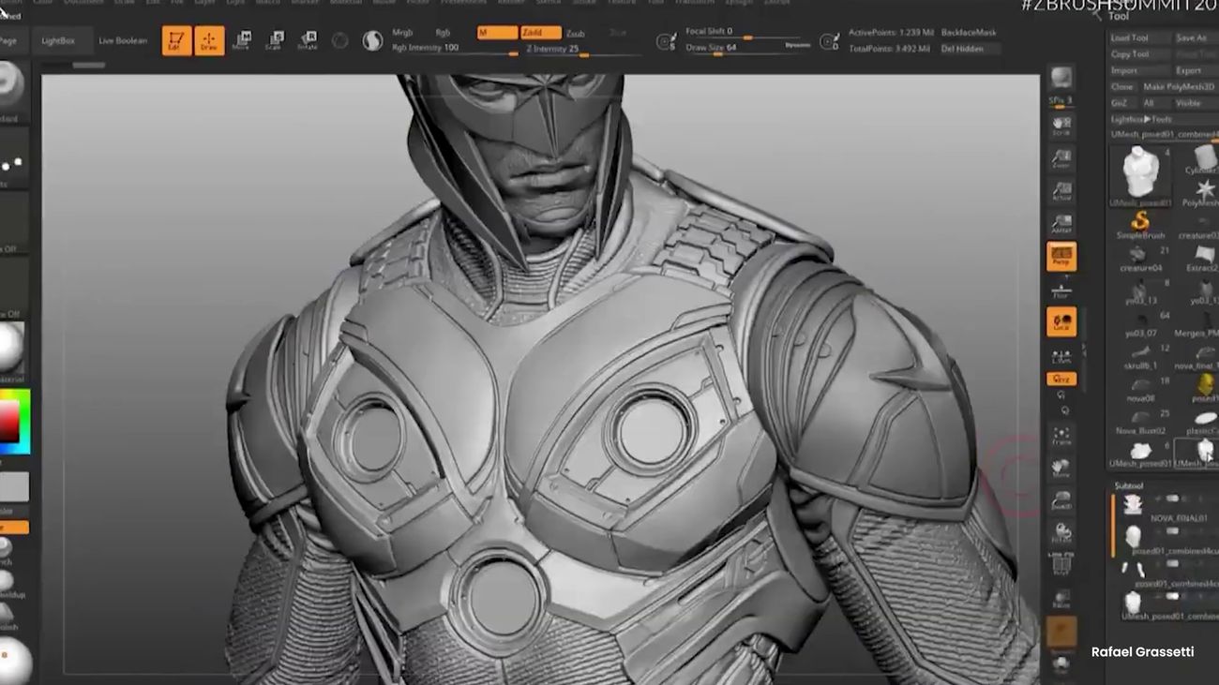1219x685 pixels.
Task: Select the SimpleBrush tool icon
Action: point(1140,225)
